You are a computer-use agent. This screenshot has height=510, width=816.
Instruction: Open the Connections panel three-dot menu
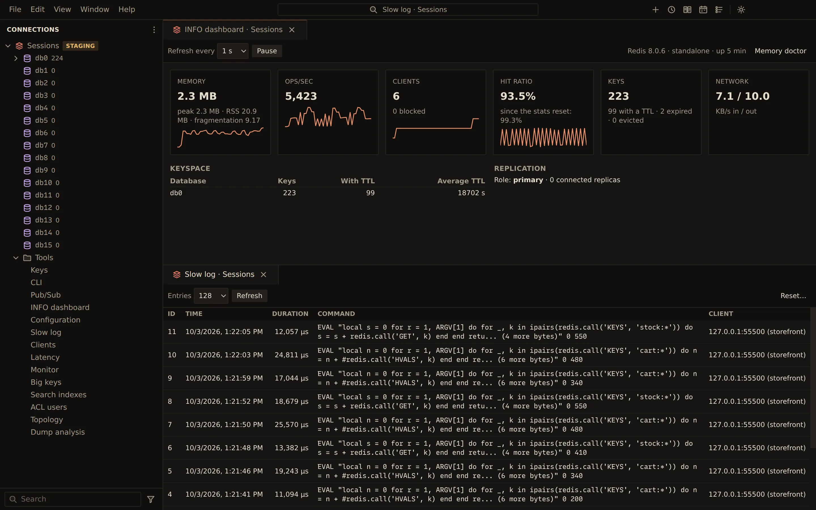tap(154, 30)
